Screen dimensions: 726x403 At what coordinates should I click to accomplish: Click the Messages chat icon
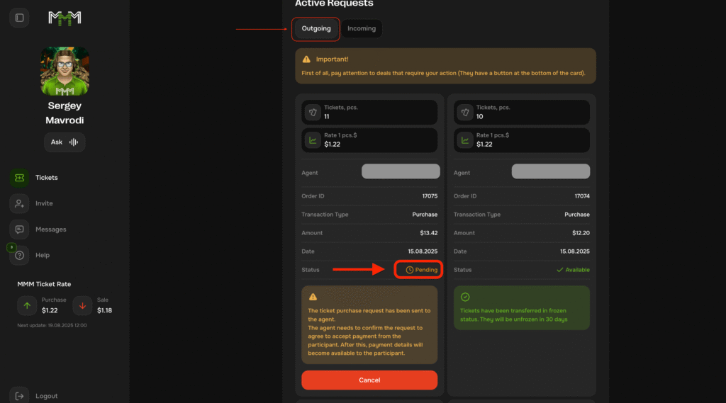point(19,229)
